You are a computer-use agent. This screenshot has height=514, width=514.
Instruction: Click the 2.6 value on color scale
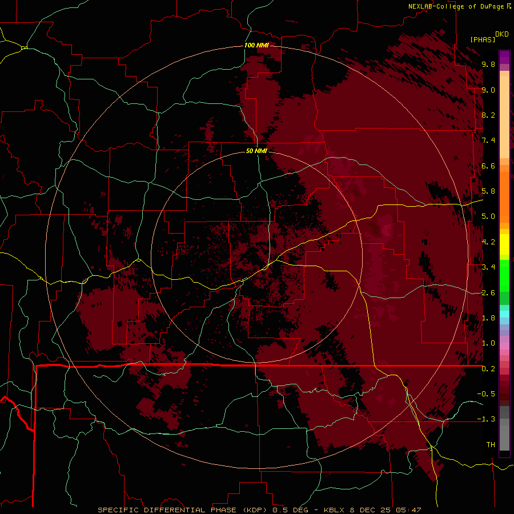pos(488,293)
